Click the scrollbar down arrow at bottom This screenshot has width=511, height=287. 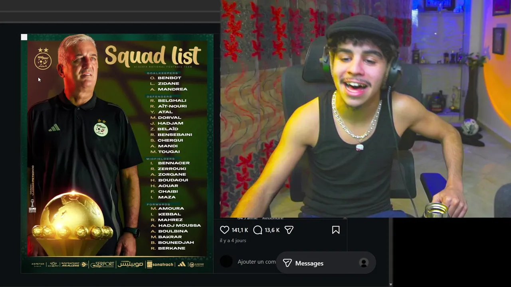390,284
